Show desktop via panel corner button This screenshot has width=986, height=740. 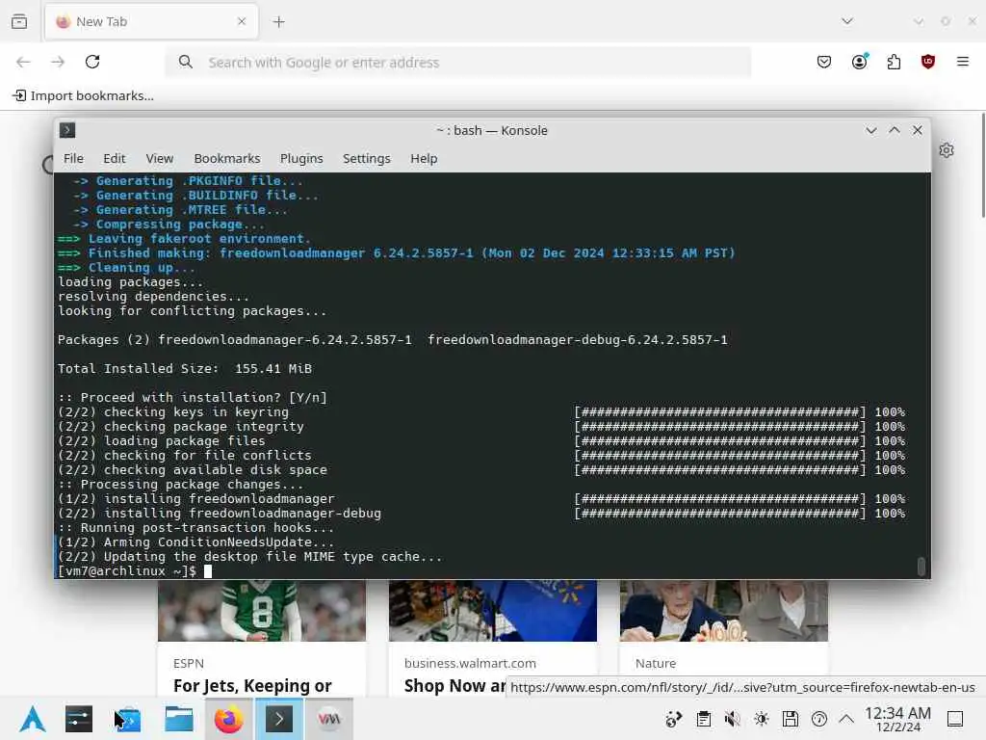(955, 719)
